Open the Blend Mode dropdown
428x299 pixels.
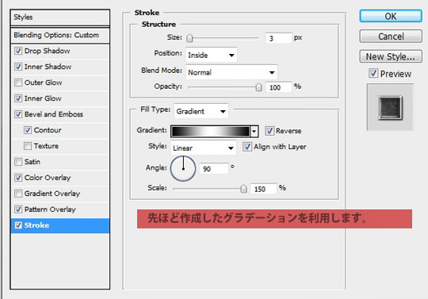point(231,72)
